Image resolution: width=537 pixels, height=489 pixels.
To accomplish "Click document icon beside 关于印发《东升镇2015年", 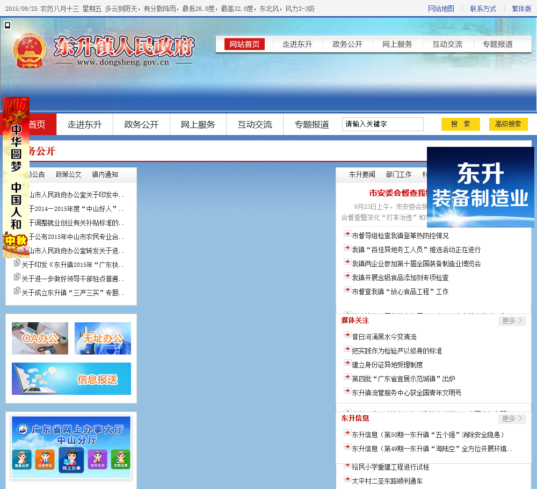I will (x=17, y=263).
